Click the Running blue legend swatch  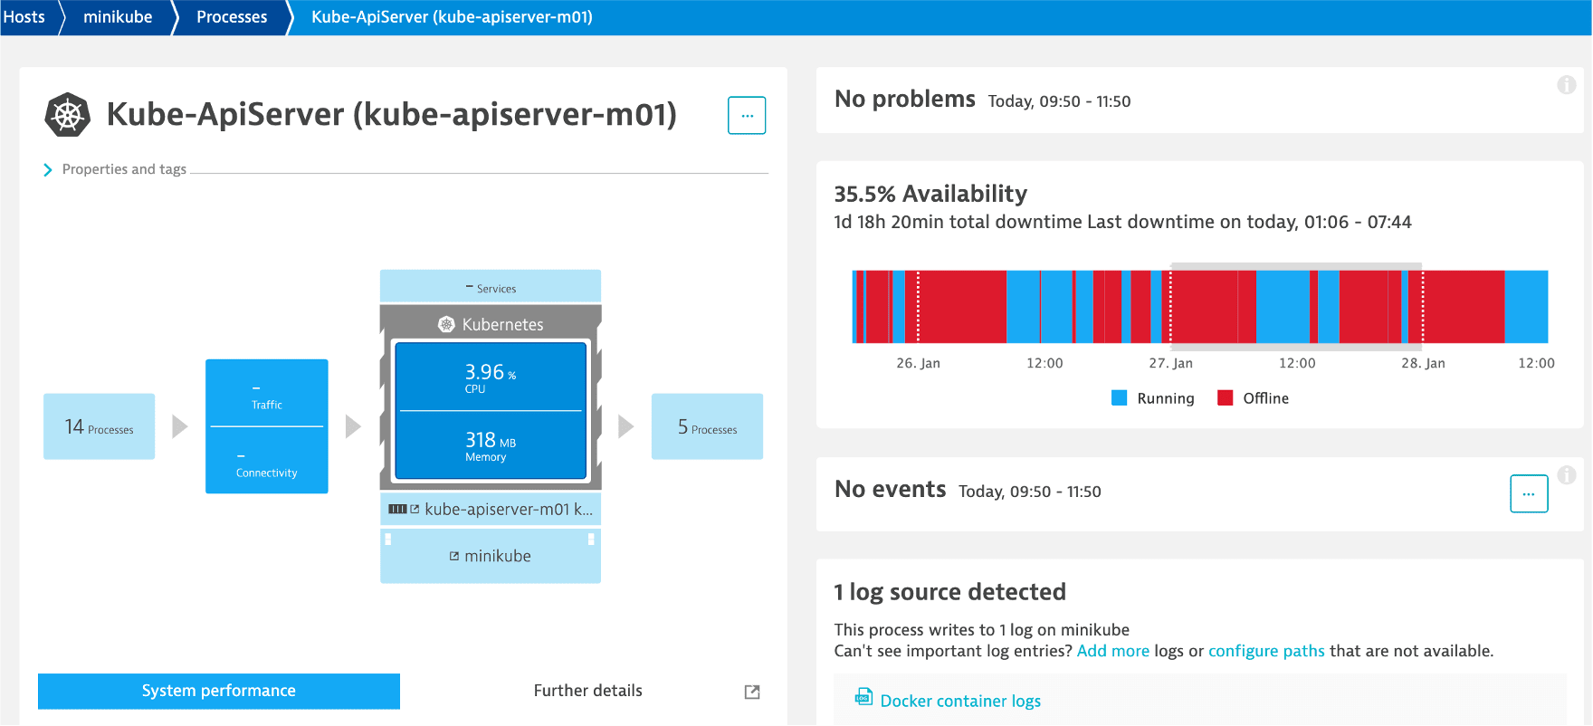pyautogui.click(x=1120, y=398)
